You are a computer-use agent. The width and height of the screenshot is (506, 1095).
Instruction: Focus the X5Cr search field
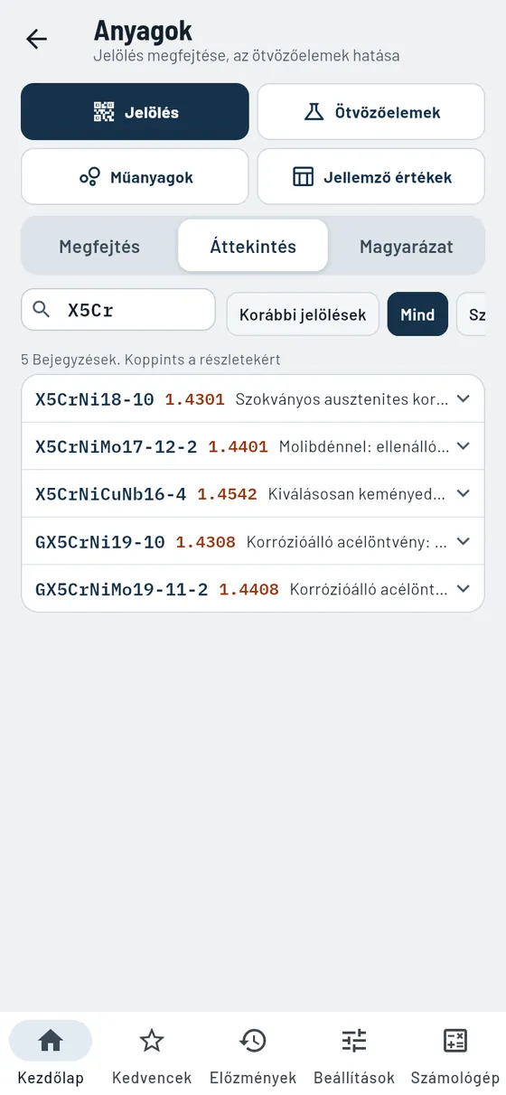click(x=118, y=310)
